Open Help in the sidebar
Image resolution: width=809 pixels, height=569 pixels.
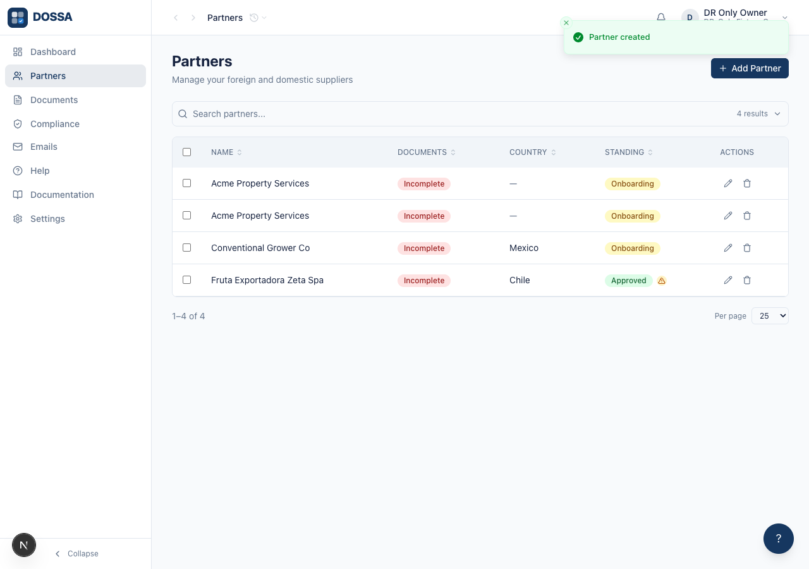point(75,171)
